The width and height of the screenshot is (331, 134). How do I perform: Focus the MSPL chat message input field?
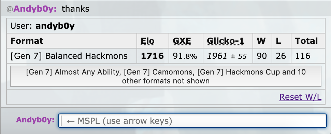click(x=192, y=121)
